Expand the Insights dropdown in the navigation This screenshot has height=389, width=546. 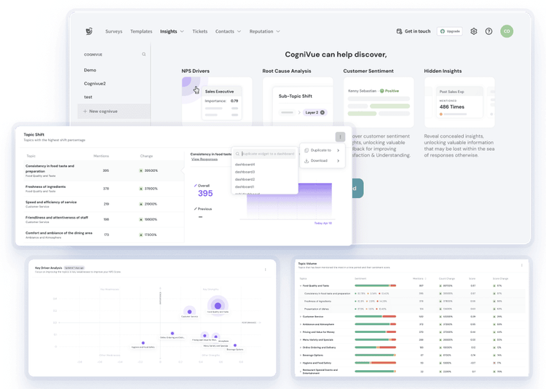point(182,31)
